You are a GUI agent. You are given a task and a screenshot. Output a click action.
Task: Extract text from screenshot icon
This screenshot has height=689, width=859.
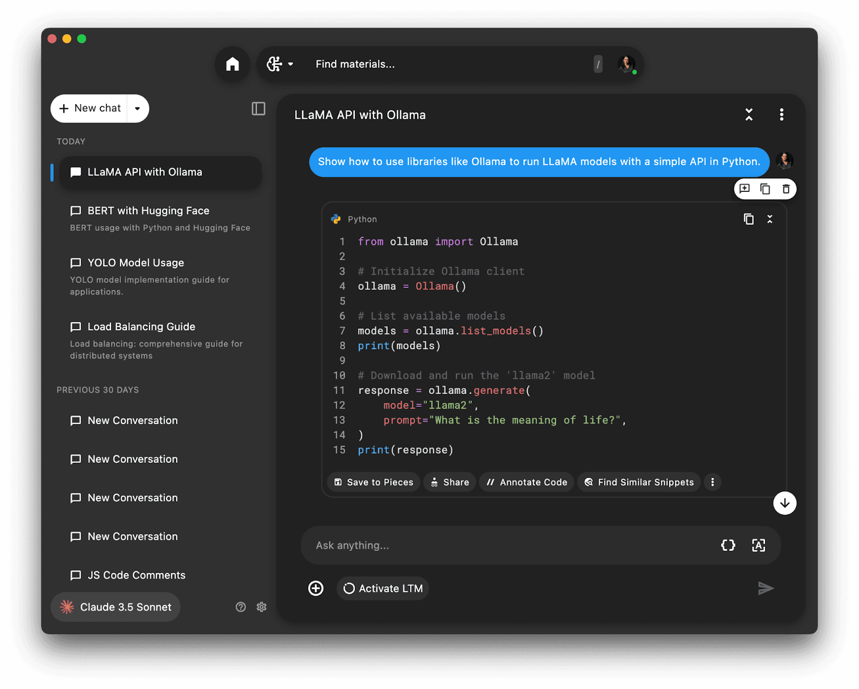tap(758, 546)
